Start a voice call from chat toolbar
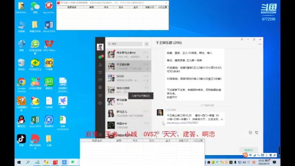This screenshot has width=295, height=166. [x=256, y=132]
